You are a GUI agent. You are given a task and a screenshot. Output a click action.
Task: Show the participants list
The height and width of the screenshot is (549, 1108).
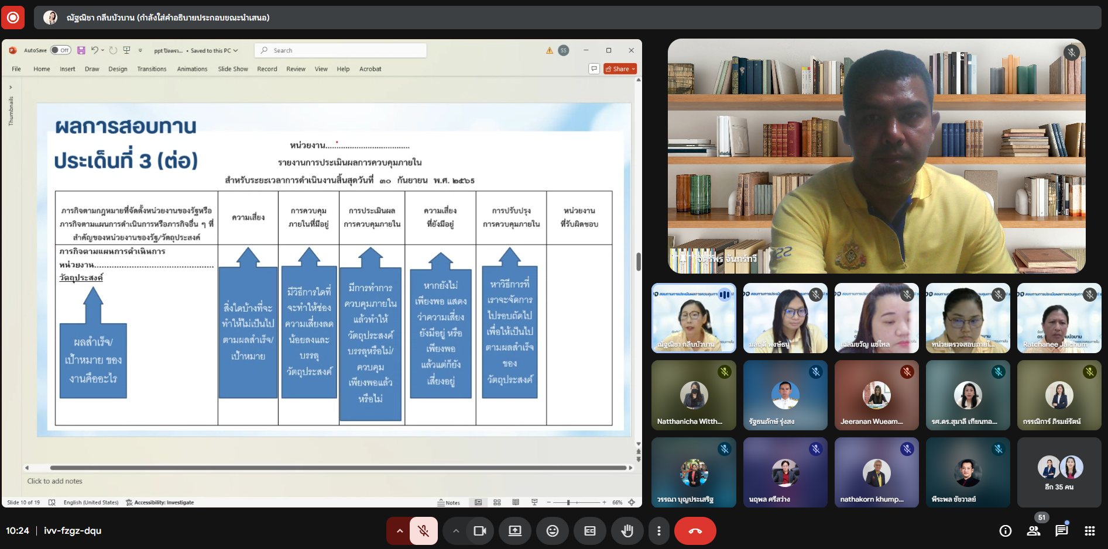[x=1033, y=531]
